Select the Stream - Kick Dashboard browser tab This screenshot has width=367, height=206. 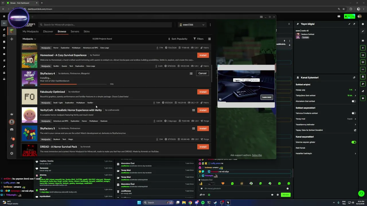click(22, 3)
